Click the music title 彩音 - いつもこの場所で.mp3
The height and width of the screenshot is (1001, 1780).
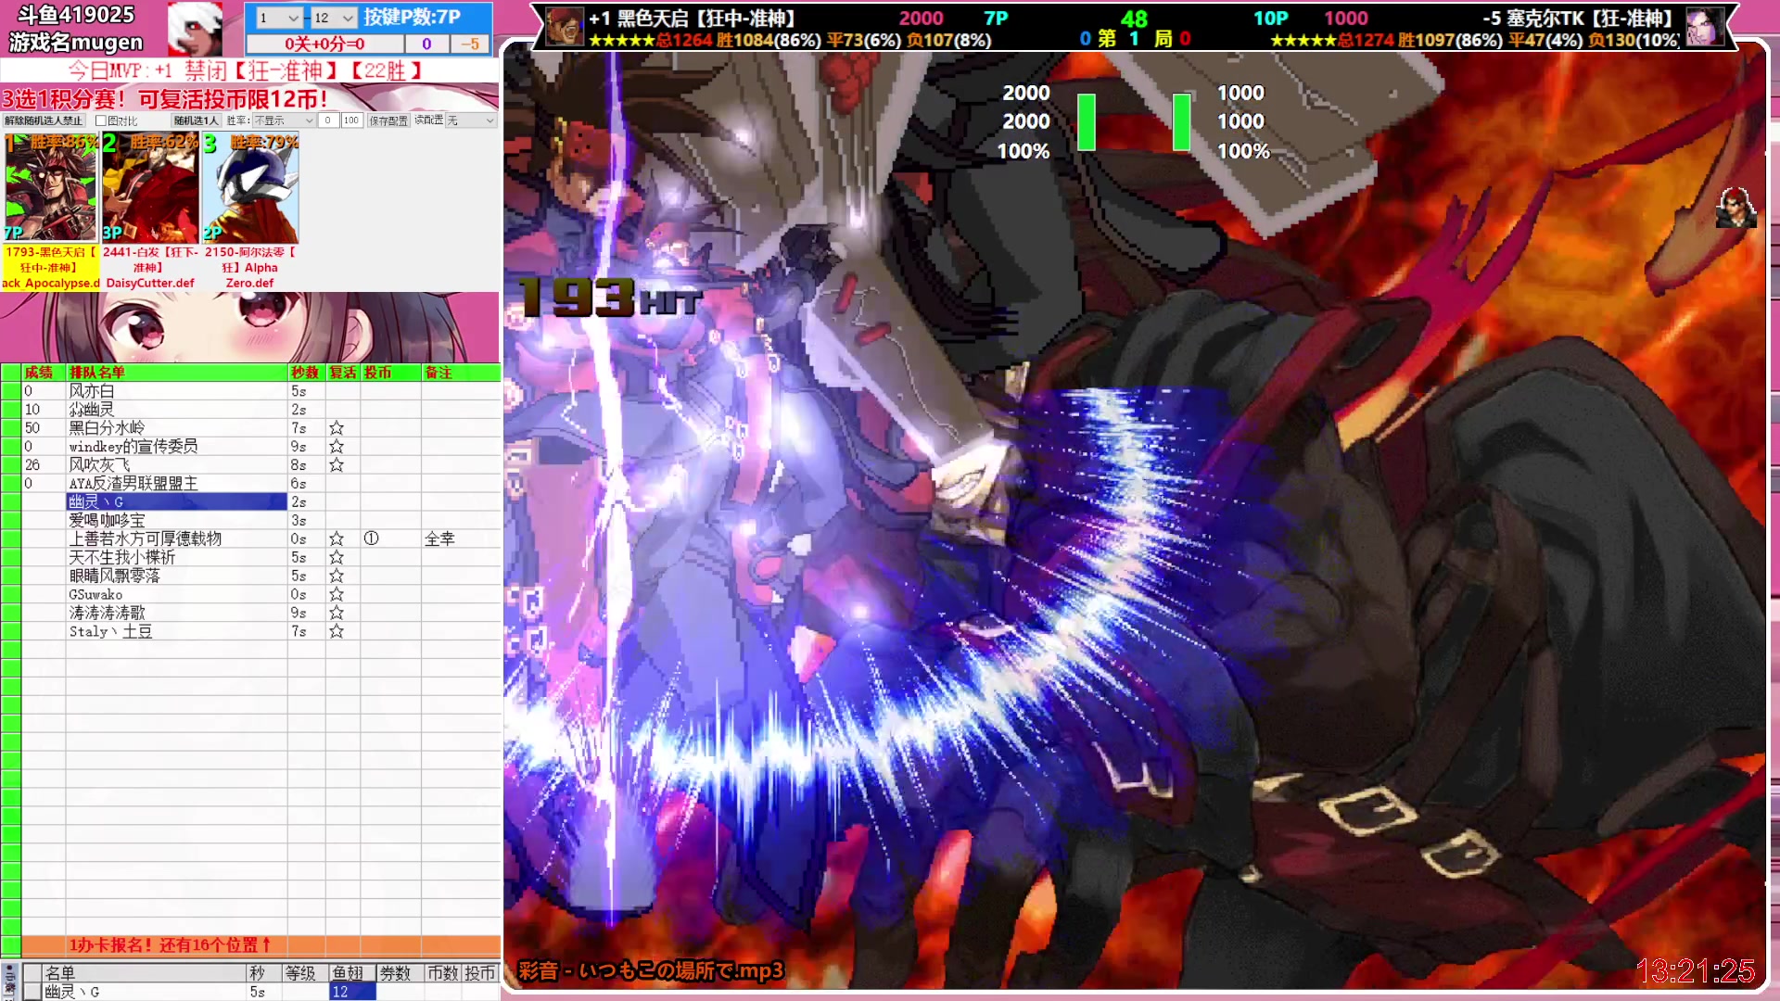click(651, 970)
